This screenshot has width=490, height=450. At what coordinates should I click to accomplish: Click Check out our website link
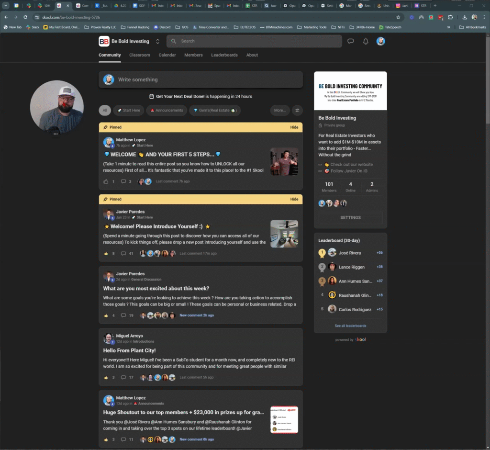point(351,165)
